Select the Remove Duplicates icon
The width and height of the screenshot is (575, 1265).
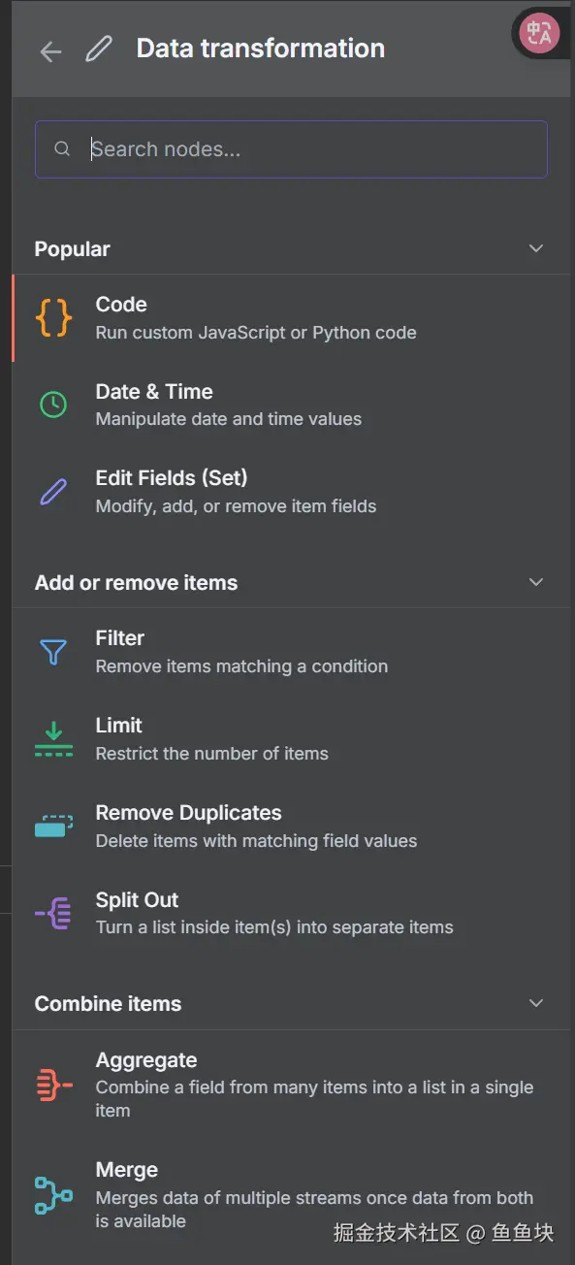pyautogui.click(x=53, y=827)
